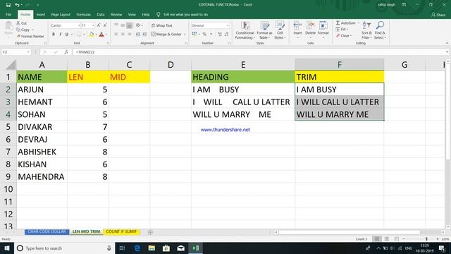The image size is (451, 254).
Task: Switch to Page Layout view in status bar
Action: (x=387, y=239)
